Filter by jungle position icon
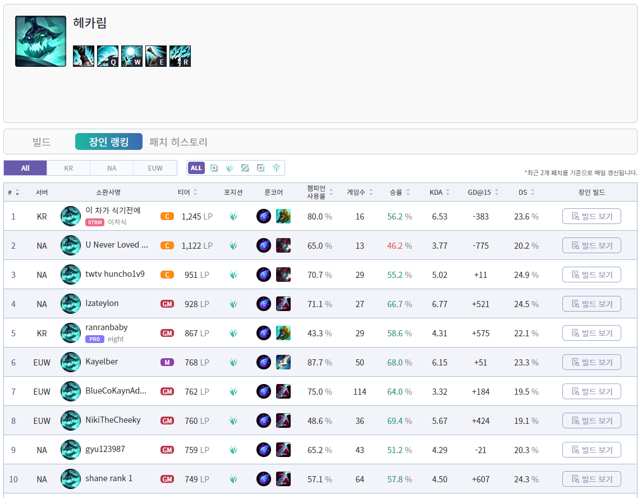Viewport: 642px width, 498px height. 230,168
